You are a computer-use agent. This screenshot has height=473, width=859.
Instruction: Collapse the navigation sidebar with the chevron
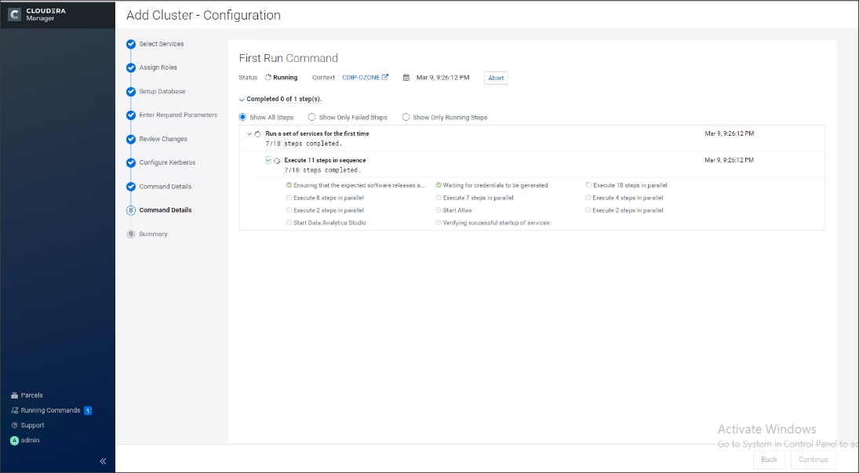point(102,460)
